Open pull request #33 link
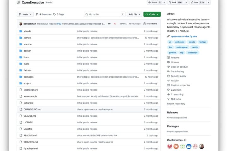 point(59,24)
